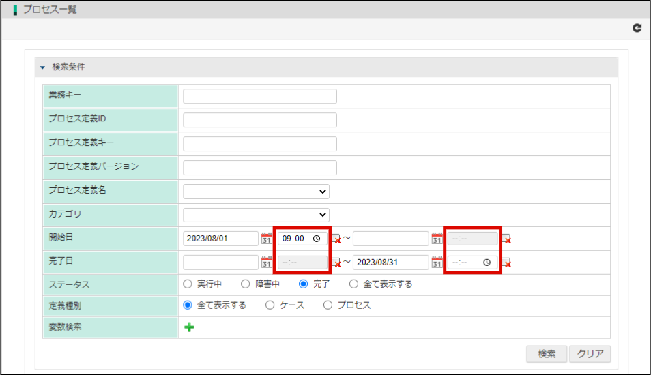This screenshot has width=651, height=375.
Task: Click the 開始日 09:00 time field
Action: [x=302, y=239]
